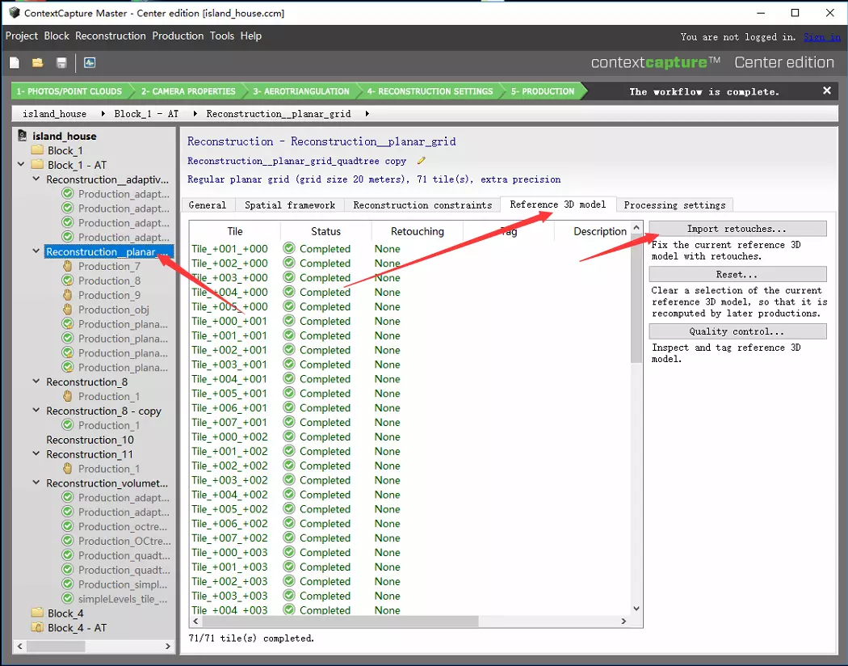
Task: Go to workflow step 5- Production
Action: 543,91
